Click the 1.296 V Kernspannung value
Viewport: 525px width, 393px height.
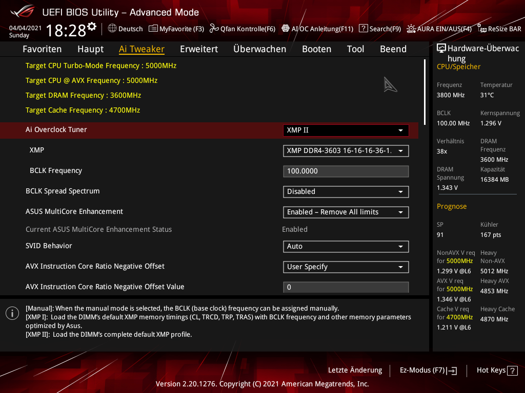[491, 123]
